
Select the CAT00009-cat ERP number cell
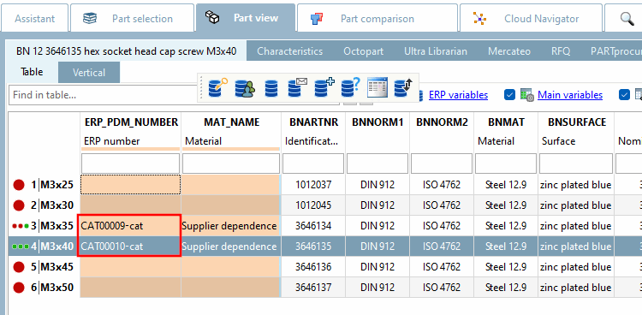pos(130,226)
